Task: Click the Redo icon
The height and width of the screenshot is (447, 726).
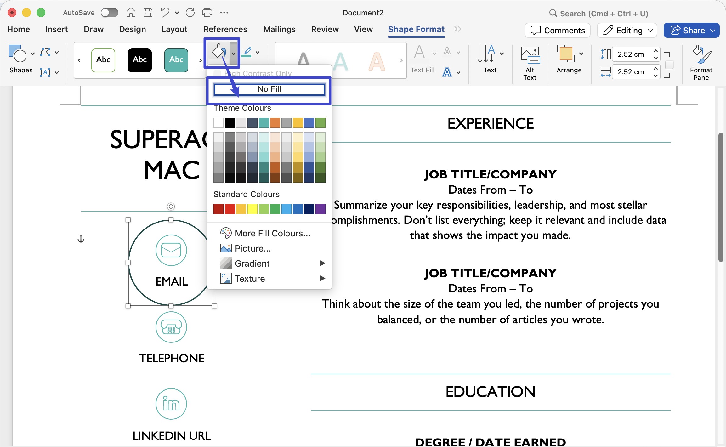Action: pos(190,13)
